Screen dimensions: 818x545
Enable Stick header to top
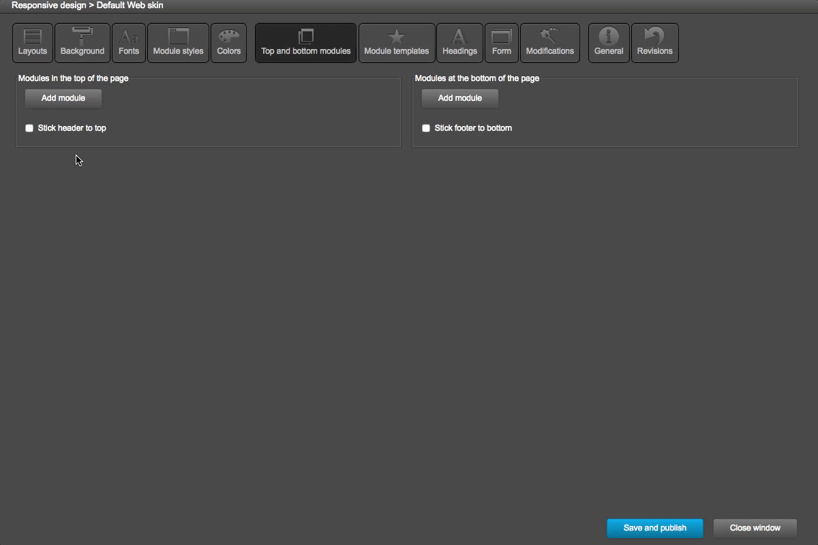29,127
